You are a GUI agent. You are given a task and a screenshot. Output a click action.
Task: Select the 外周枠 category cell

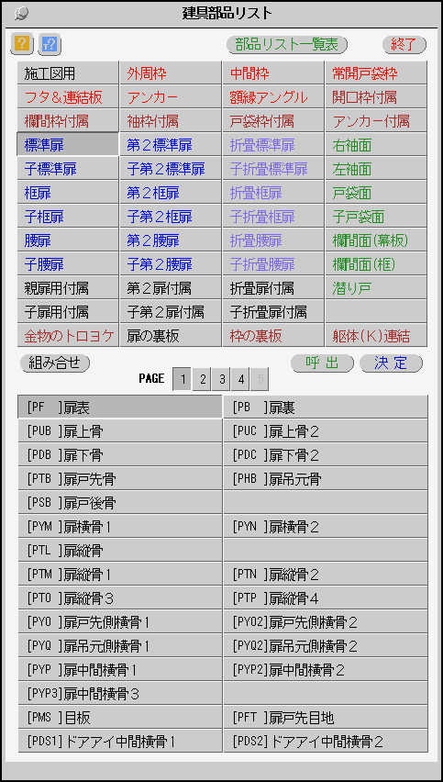171,73
